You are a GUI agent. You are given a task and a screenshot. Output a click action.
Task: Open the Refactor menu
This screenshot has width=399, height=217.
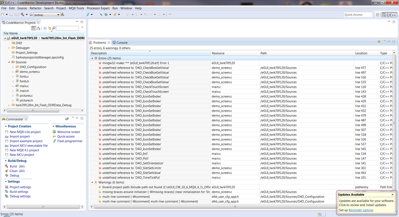coord(36,8)
